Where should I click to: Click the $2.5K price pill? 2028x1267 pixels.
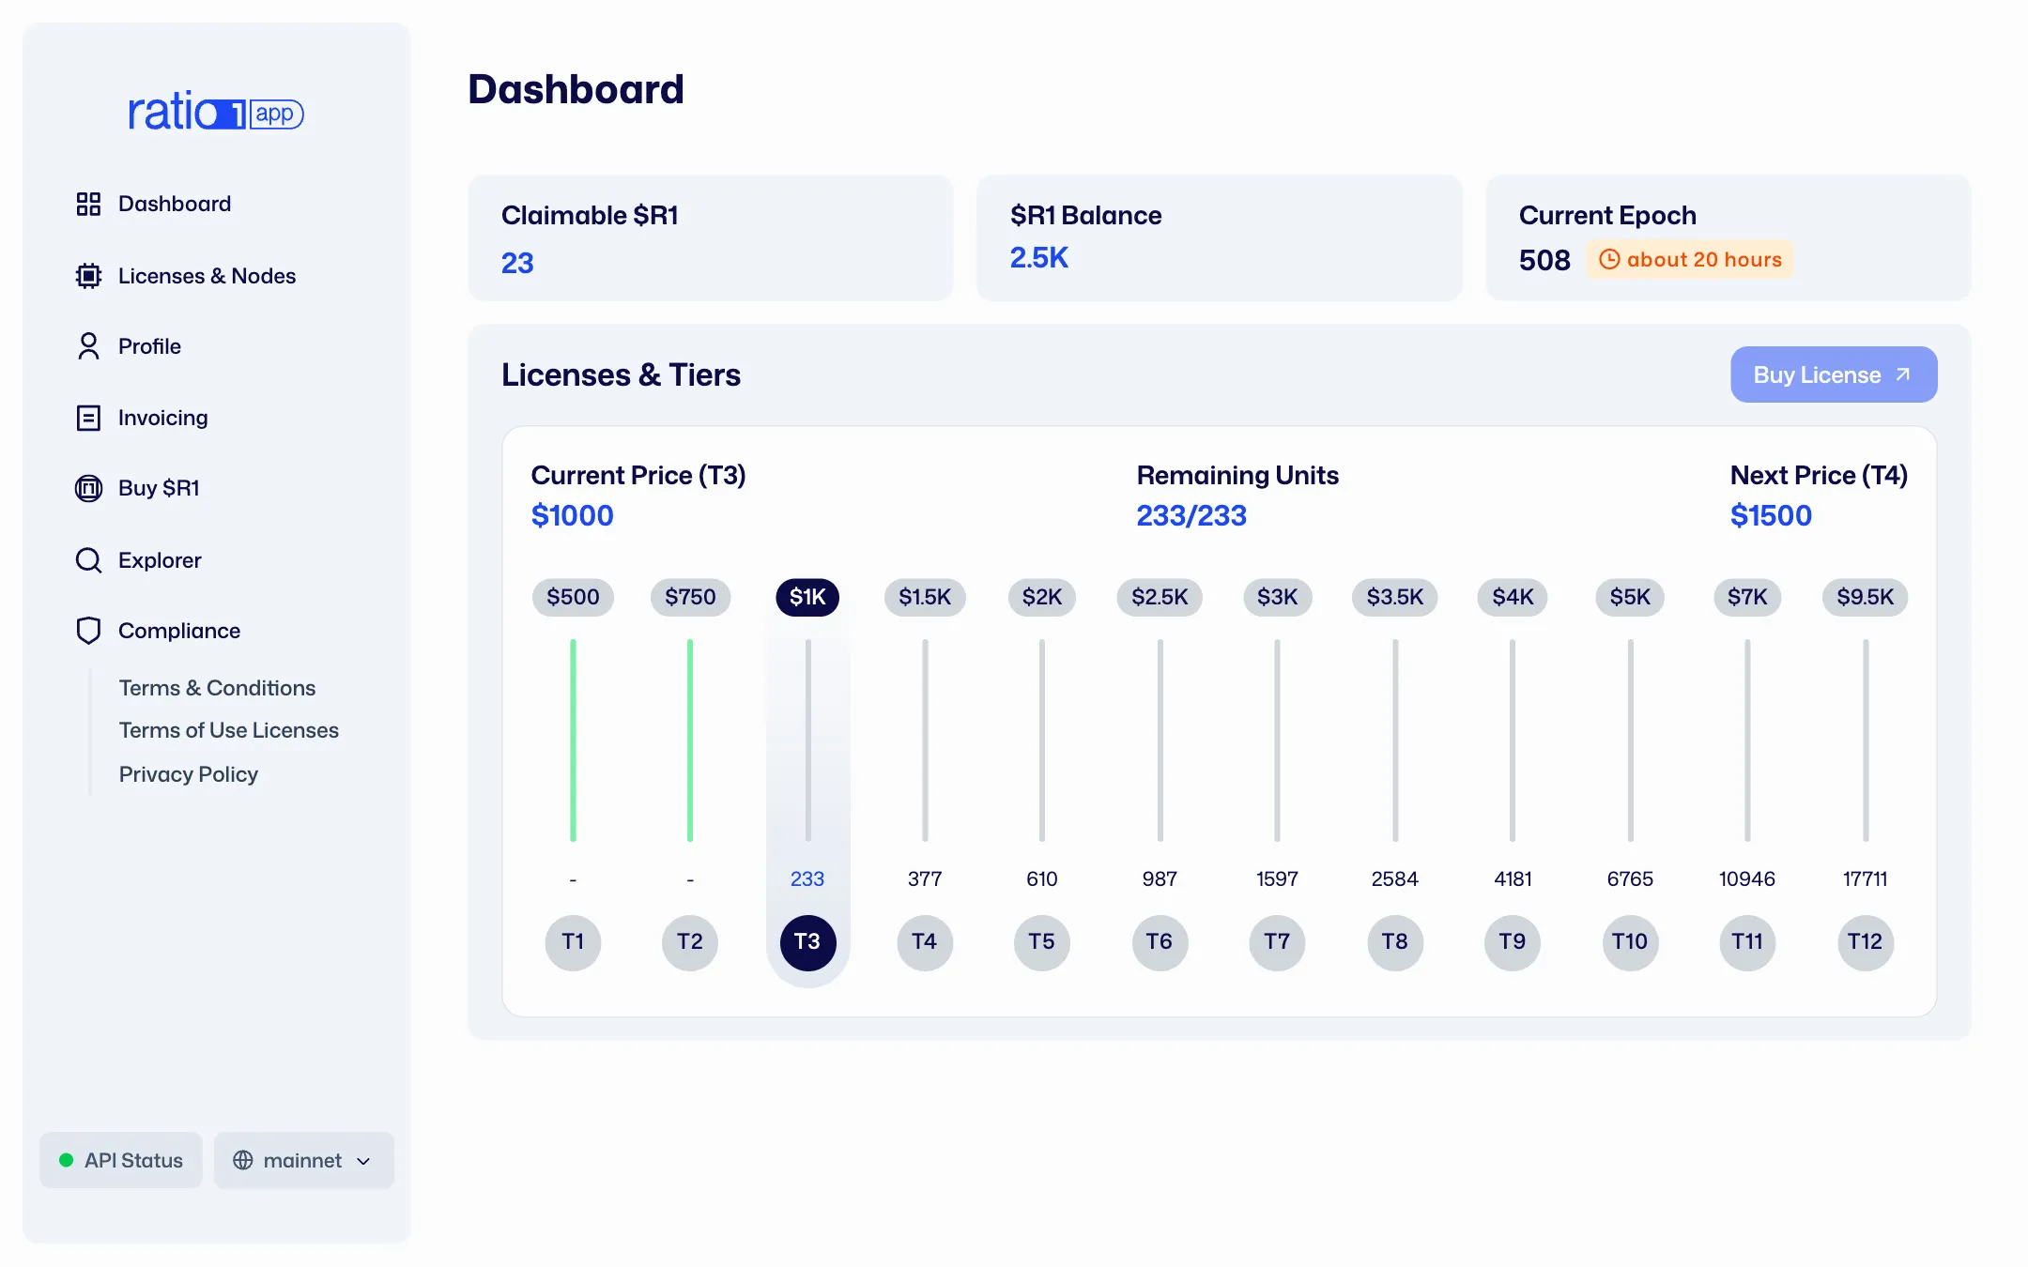(x=1160, y=597)
